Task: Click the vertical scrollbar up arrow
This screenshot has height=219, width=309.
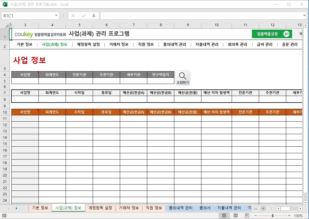Action: [306, 25]
